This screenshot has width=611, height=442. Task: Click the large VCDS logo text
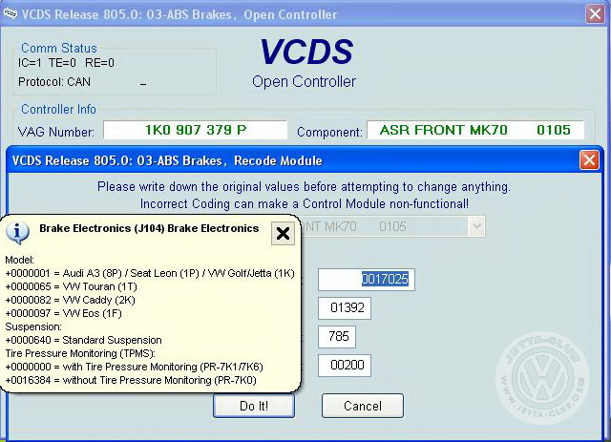pyautogui.click(x=306, y=52)
